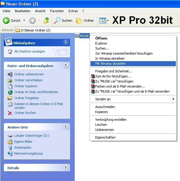Click the Netzwerkumgebung network icon
The height and width of the screenshot is (181, 180).
click(10, 153)
